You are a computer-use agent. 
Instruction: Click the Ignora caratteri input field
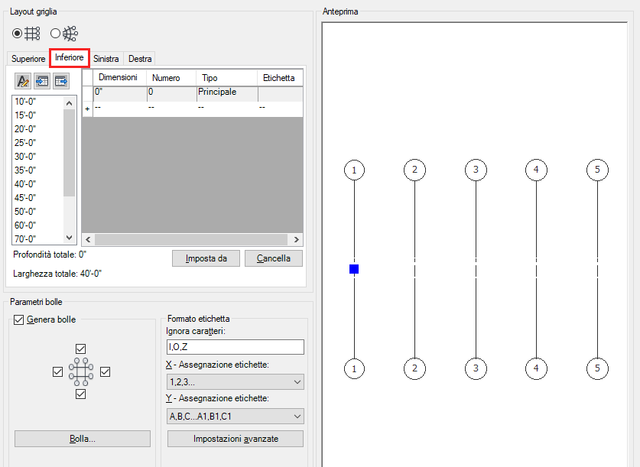click(x=236, y=347)
